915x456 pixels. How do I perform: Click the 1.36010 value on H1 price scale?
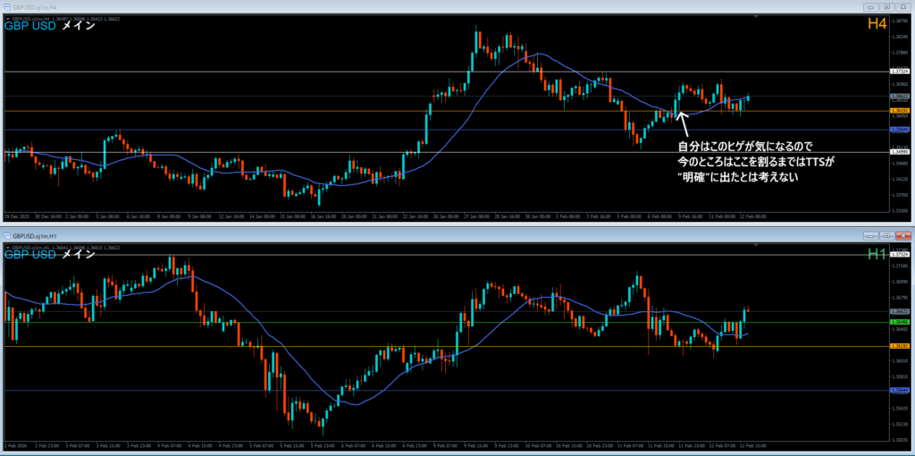[899, 361]
